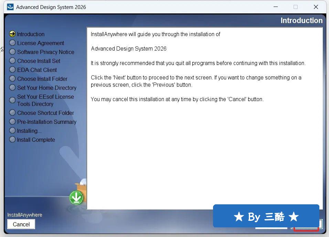329x237 pixels.
Task: Click the ADS application icon in title bar
Action: tap(10, 7)
